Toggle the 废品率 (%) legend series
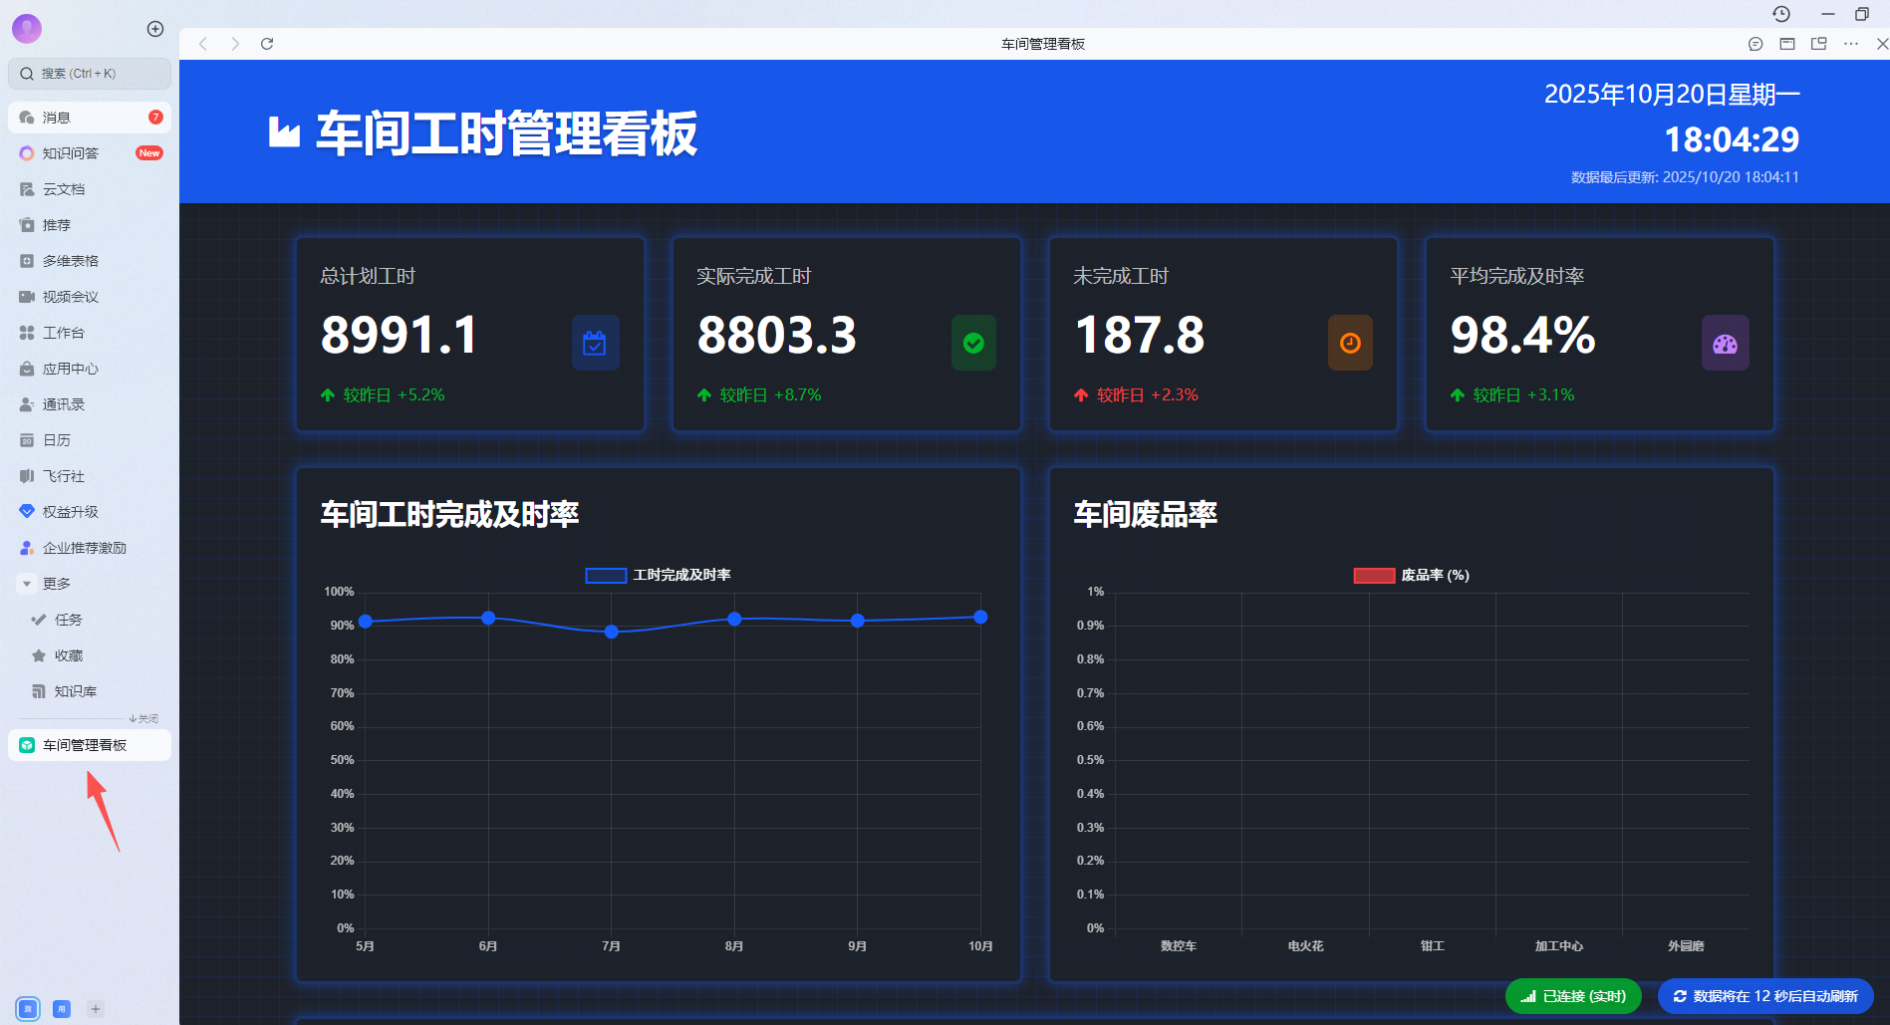Screen dimensions: 1890x1025 (x=1411, y=575)
